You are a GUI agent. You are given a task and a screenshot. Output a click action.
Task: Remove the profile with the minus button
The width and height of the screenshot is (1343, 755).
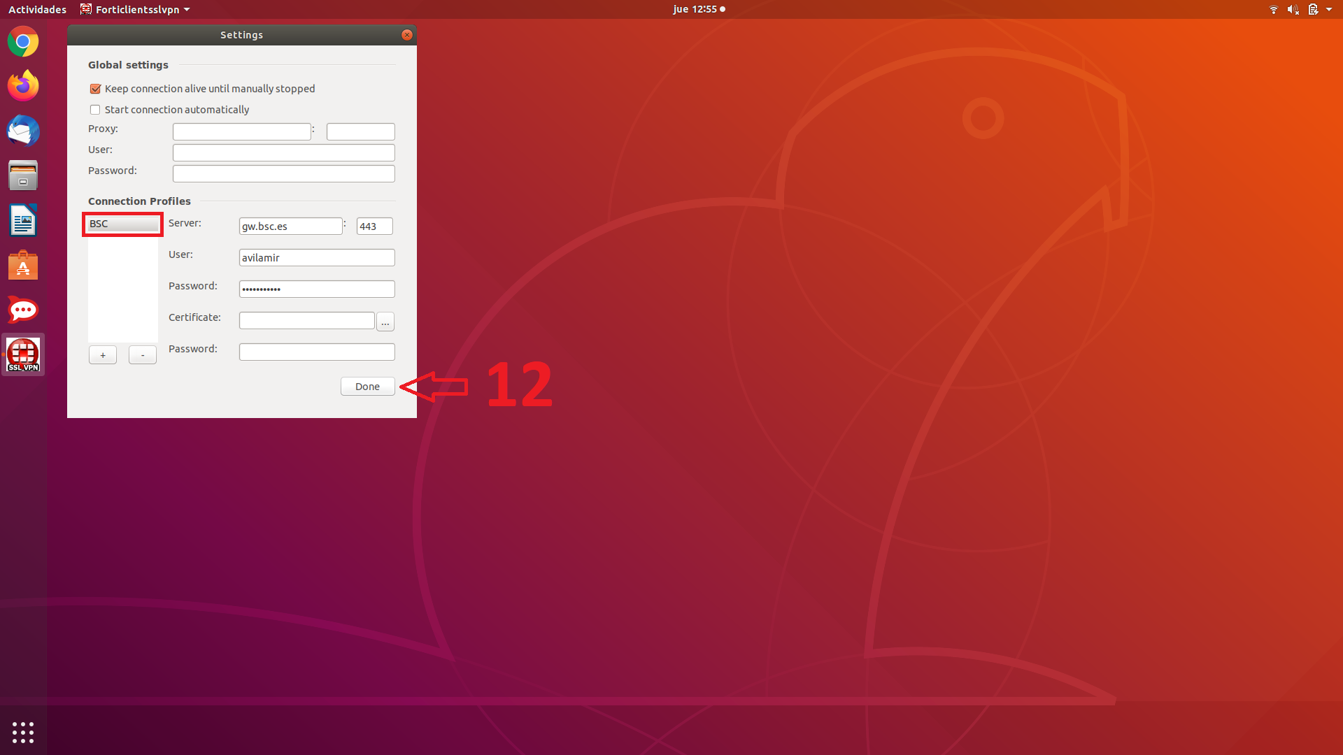pyautogui.click(x=143, y=355)
